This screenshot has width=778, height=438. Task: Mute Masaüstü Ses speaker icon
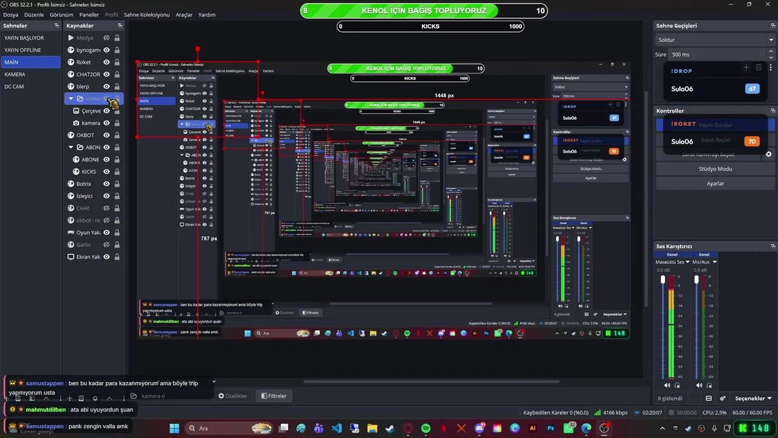coord(667,385)
